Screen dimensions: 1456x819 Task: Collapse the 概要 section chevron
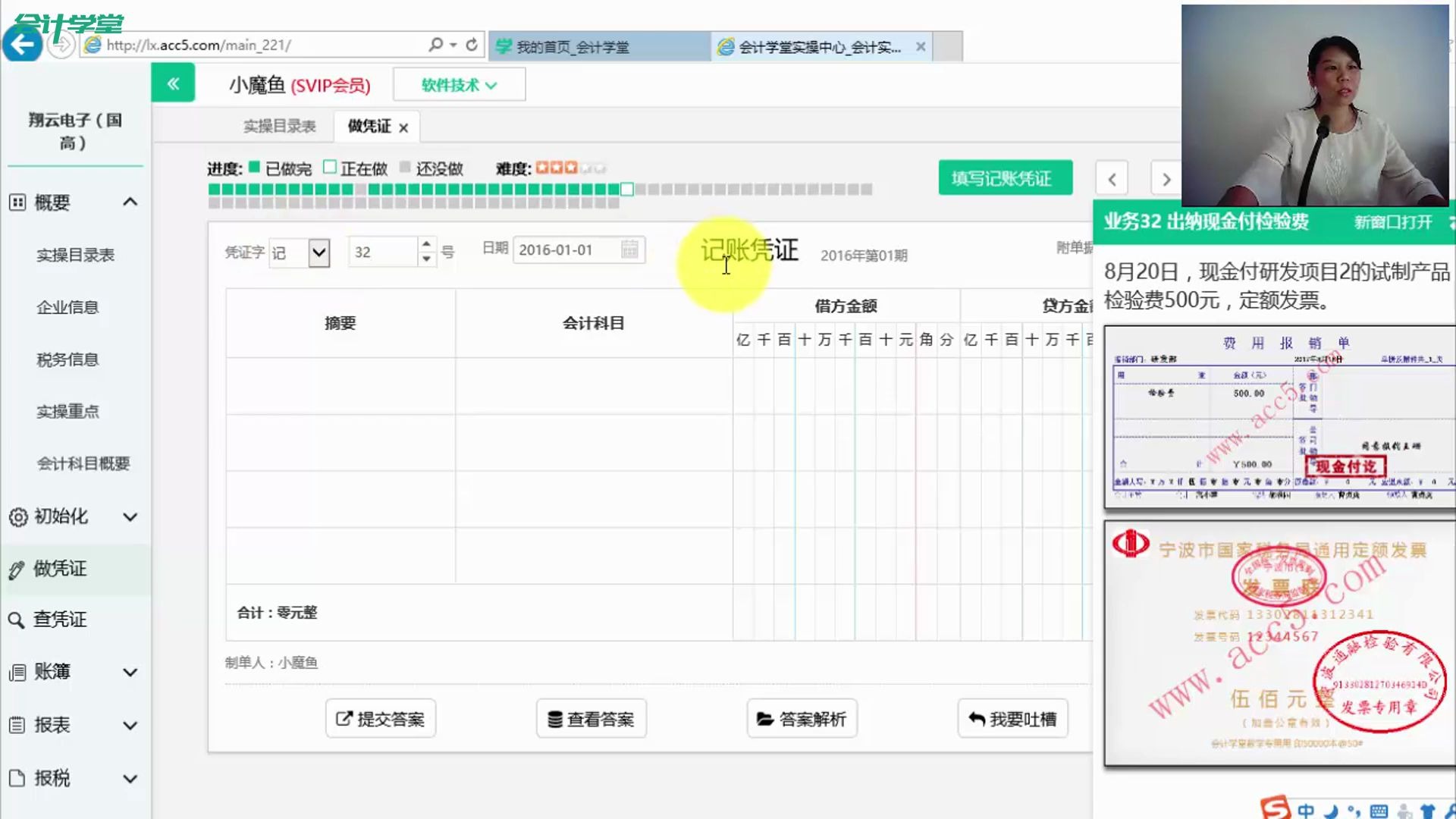click(130, 202)
